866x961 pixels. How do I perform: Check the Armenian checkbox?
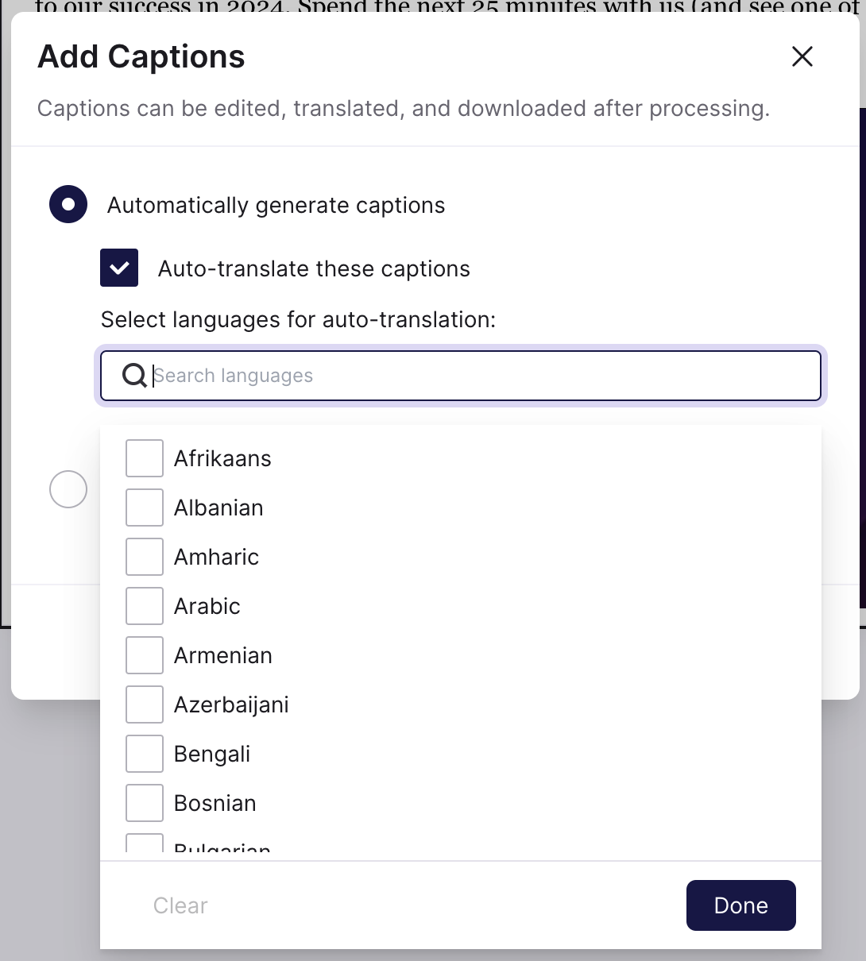pos(145,655)
